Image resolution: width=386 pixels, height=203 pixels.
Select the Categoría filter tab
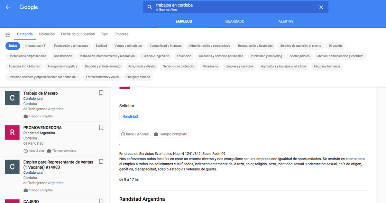[x=25, y=34]
